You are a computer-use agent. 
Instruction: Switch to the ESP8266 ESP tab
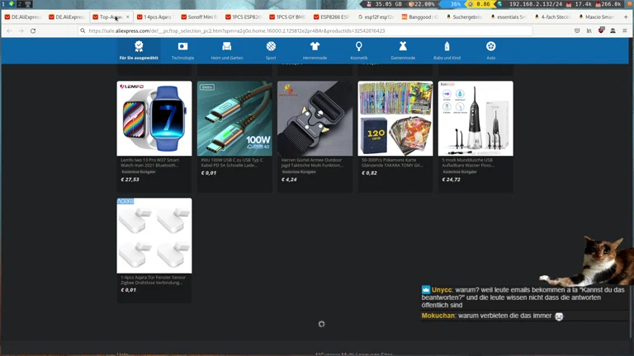coord(332,17)
